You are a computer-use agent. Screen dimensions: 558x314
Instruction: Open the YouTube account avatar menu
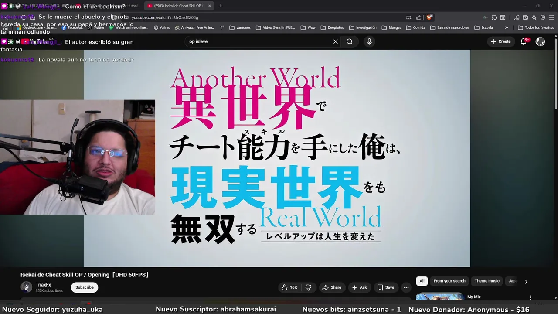click(540, 41)
